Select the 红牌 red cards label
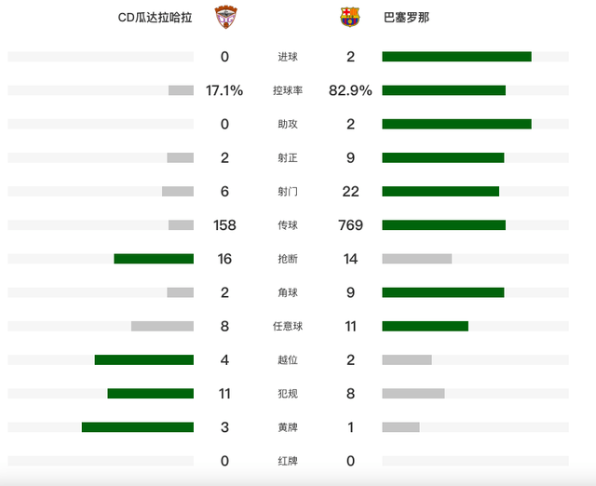596x486 pixels. point(288,460)
